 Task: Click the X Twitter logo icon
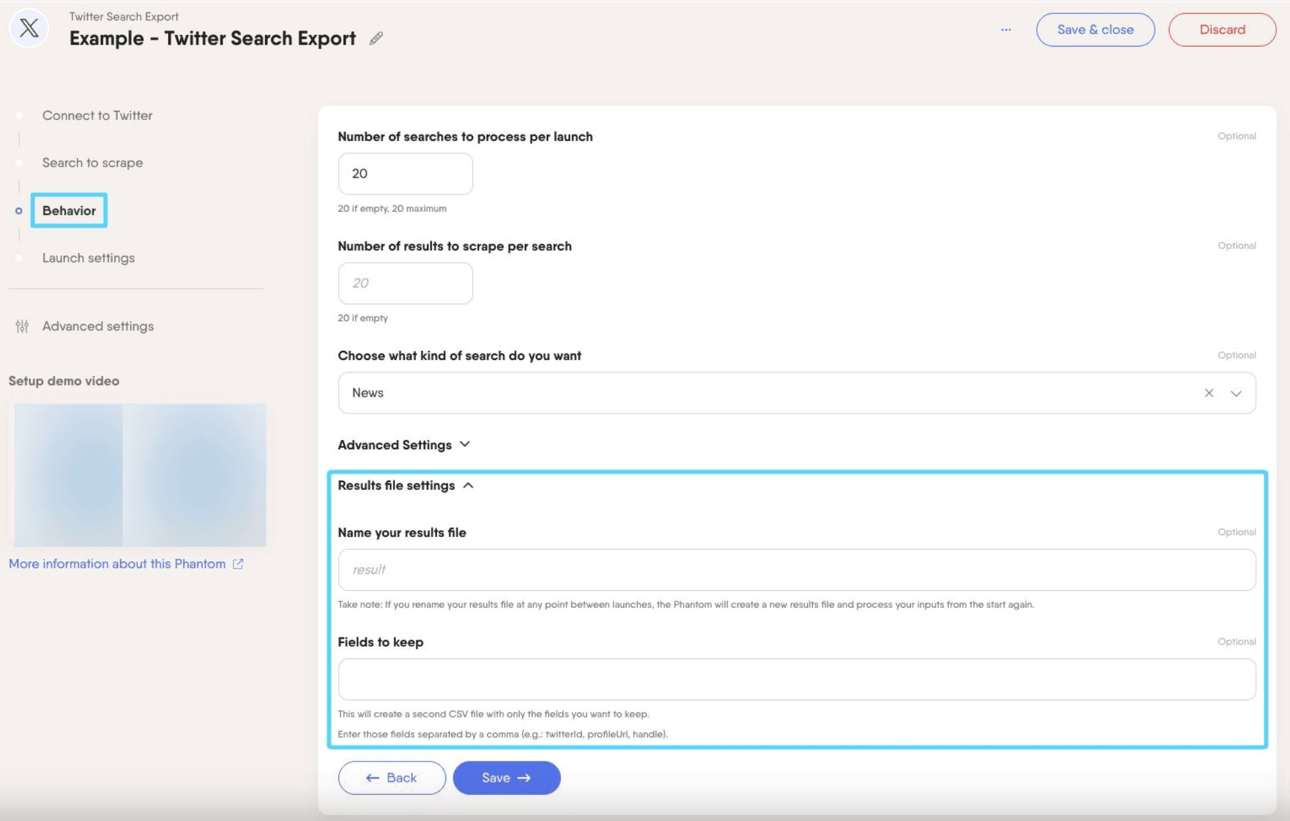coord(29,28)
